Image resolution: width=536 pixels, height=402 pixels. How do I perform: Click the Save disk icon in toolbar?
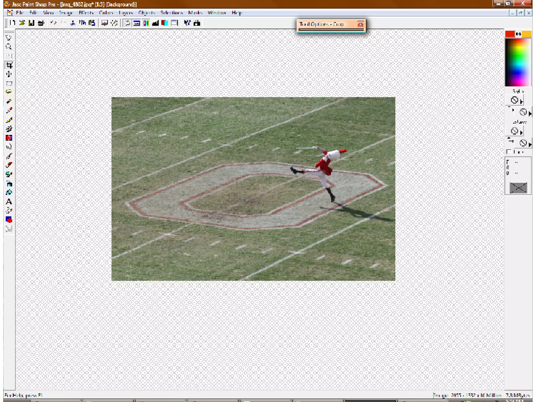31,23
